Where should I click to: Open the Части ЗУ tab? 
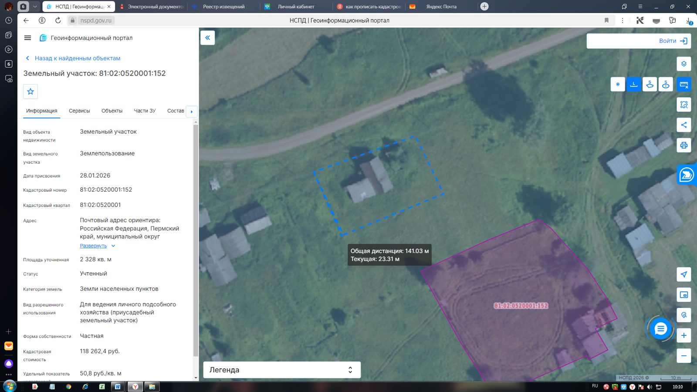(145, 111)
